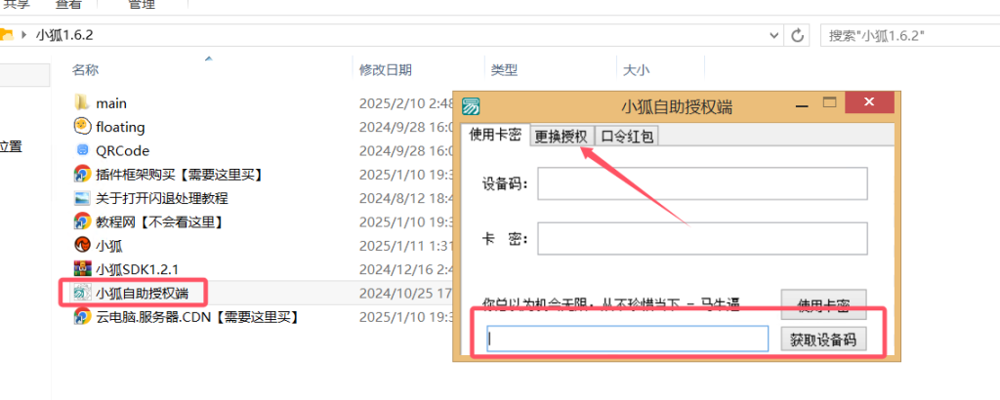
Task: Click the address bar path arrow before 小狐1.6.2
Action: pos(24,34)
